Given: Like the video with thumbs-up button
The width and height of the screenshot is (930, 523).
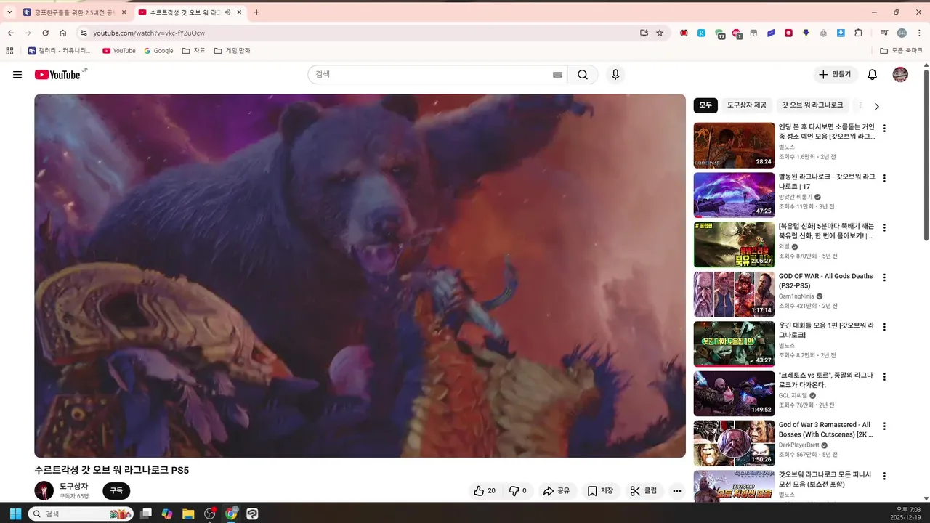Looking at the screenshot, I should (x=485, y=491).
